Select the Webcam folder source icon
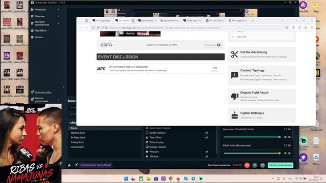This screenshot has width=326, height=183. tap(147, 152)
